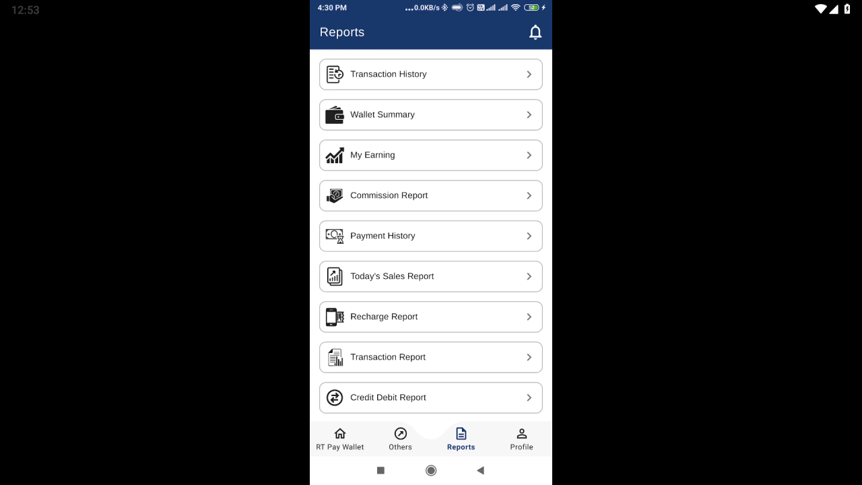862x485 pixels.
Task: Tap the Payment History cash icon
Action: [x=335, y=236]
